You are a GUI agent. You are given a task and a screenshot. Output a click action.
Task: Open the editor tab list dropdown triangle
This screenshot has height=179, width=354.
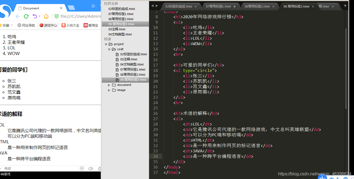(346, 6)
